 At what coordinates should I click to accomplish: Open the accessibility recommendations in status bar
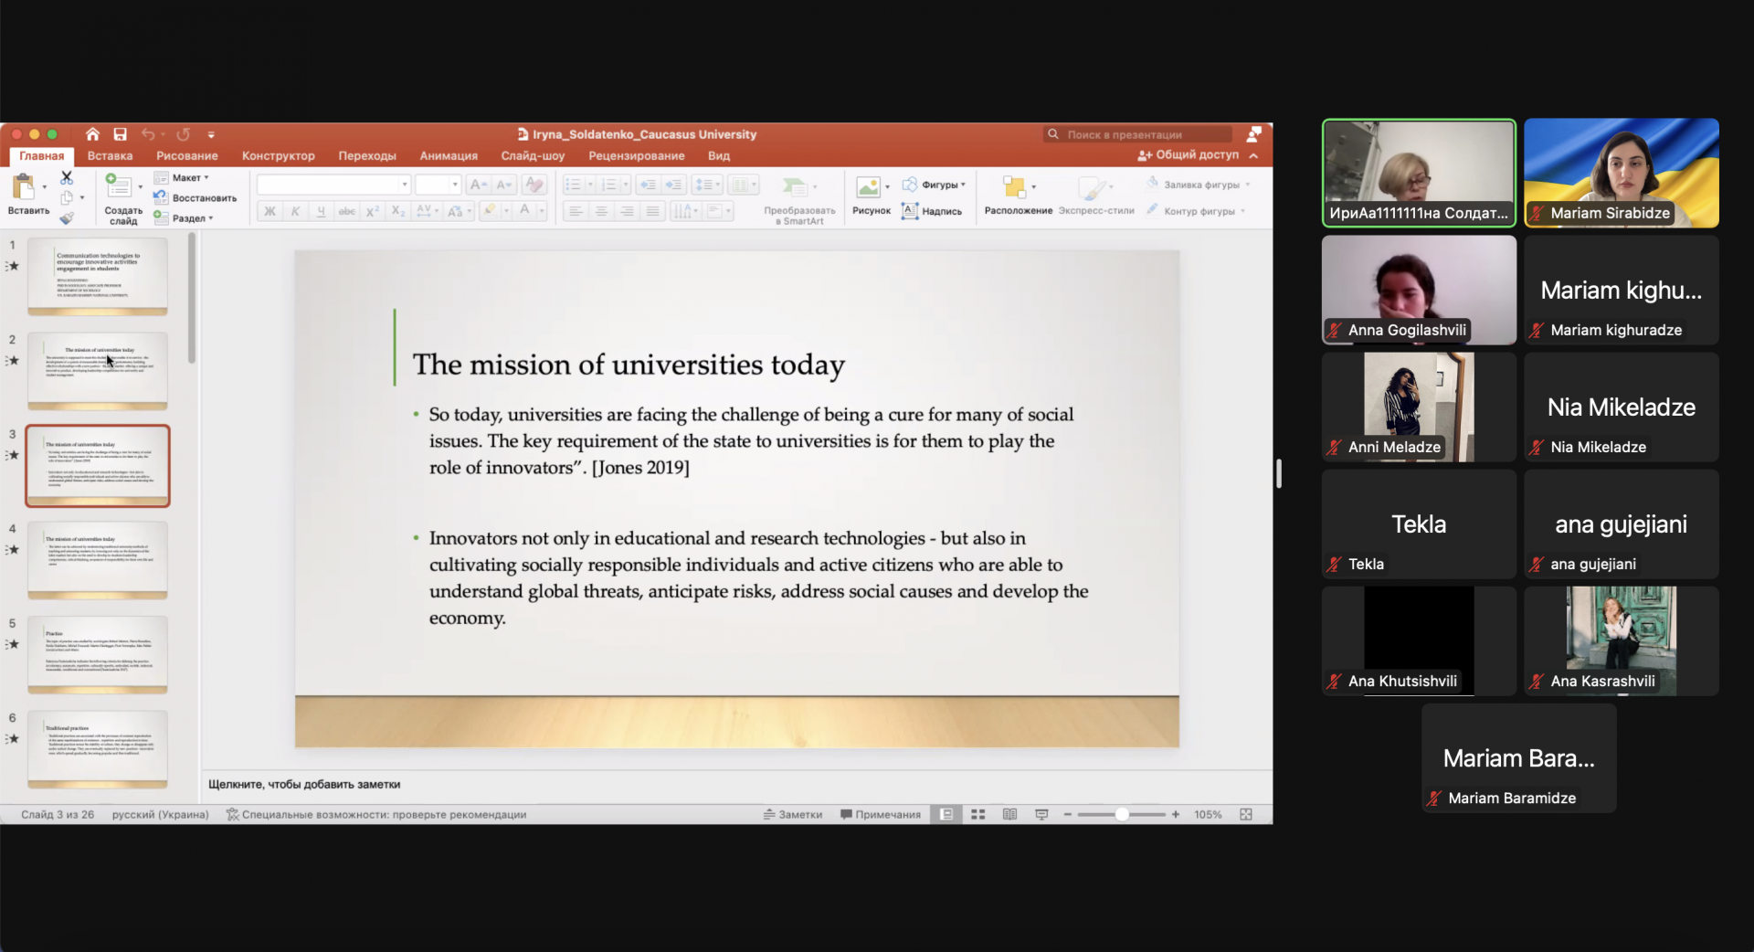coord(376,814)
